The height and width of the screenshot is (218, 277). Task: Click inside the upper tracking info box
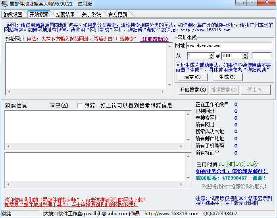click(x=95, y=127)
